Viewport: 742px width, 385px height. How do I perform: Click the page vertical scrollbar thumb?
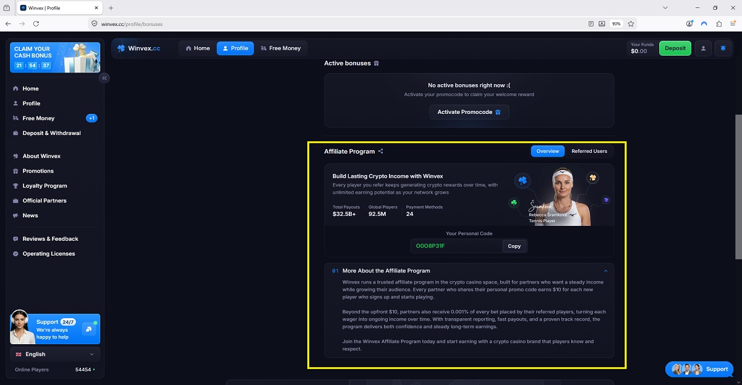click(x=738, y=186)
